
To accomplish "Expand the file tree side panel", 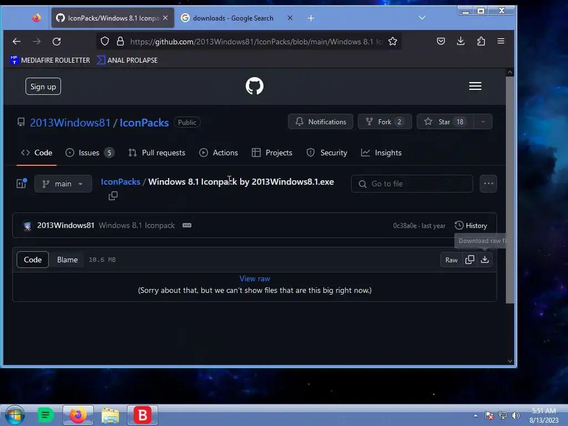I will click(22, 183).
